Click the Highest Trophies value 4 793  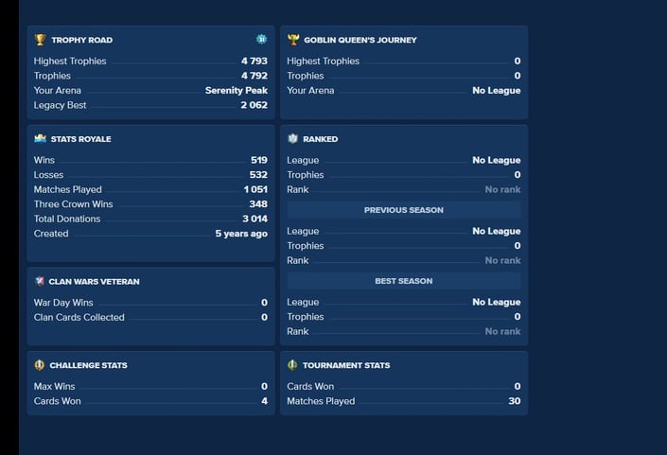point(255,61)
